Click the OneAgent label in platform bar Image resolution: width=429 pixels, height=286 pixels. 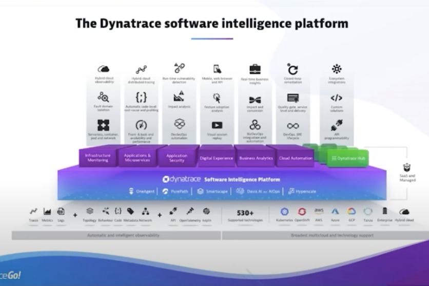point(142,191)
